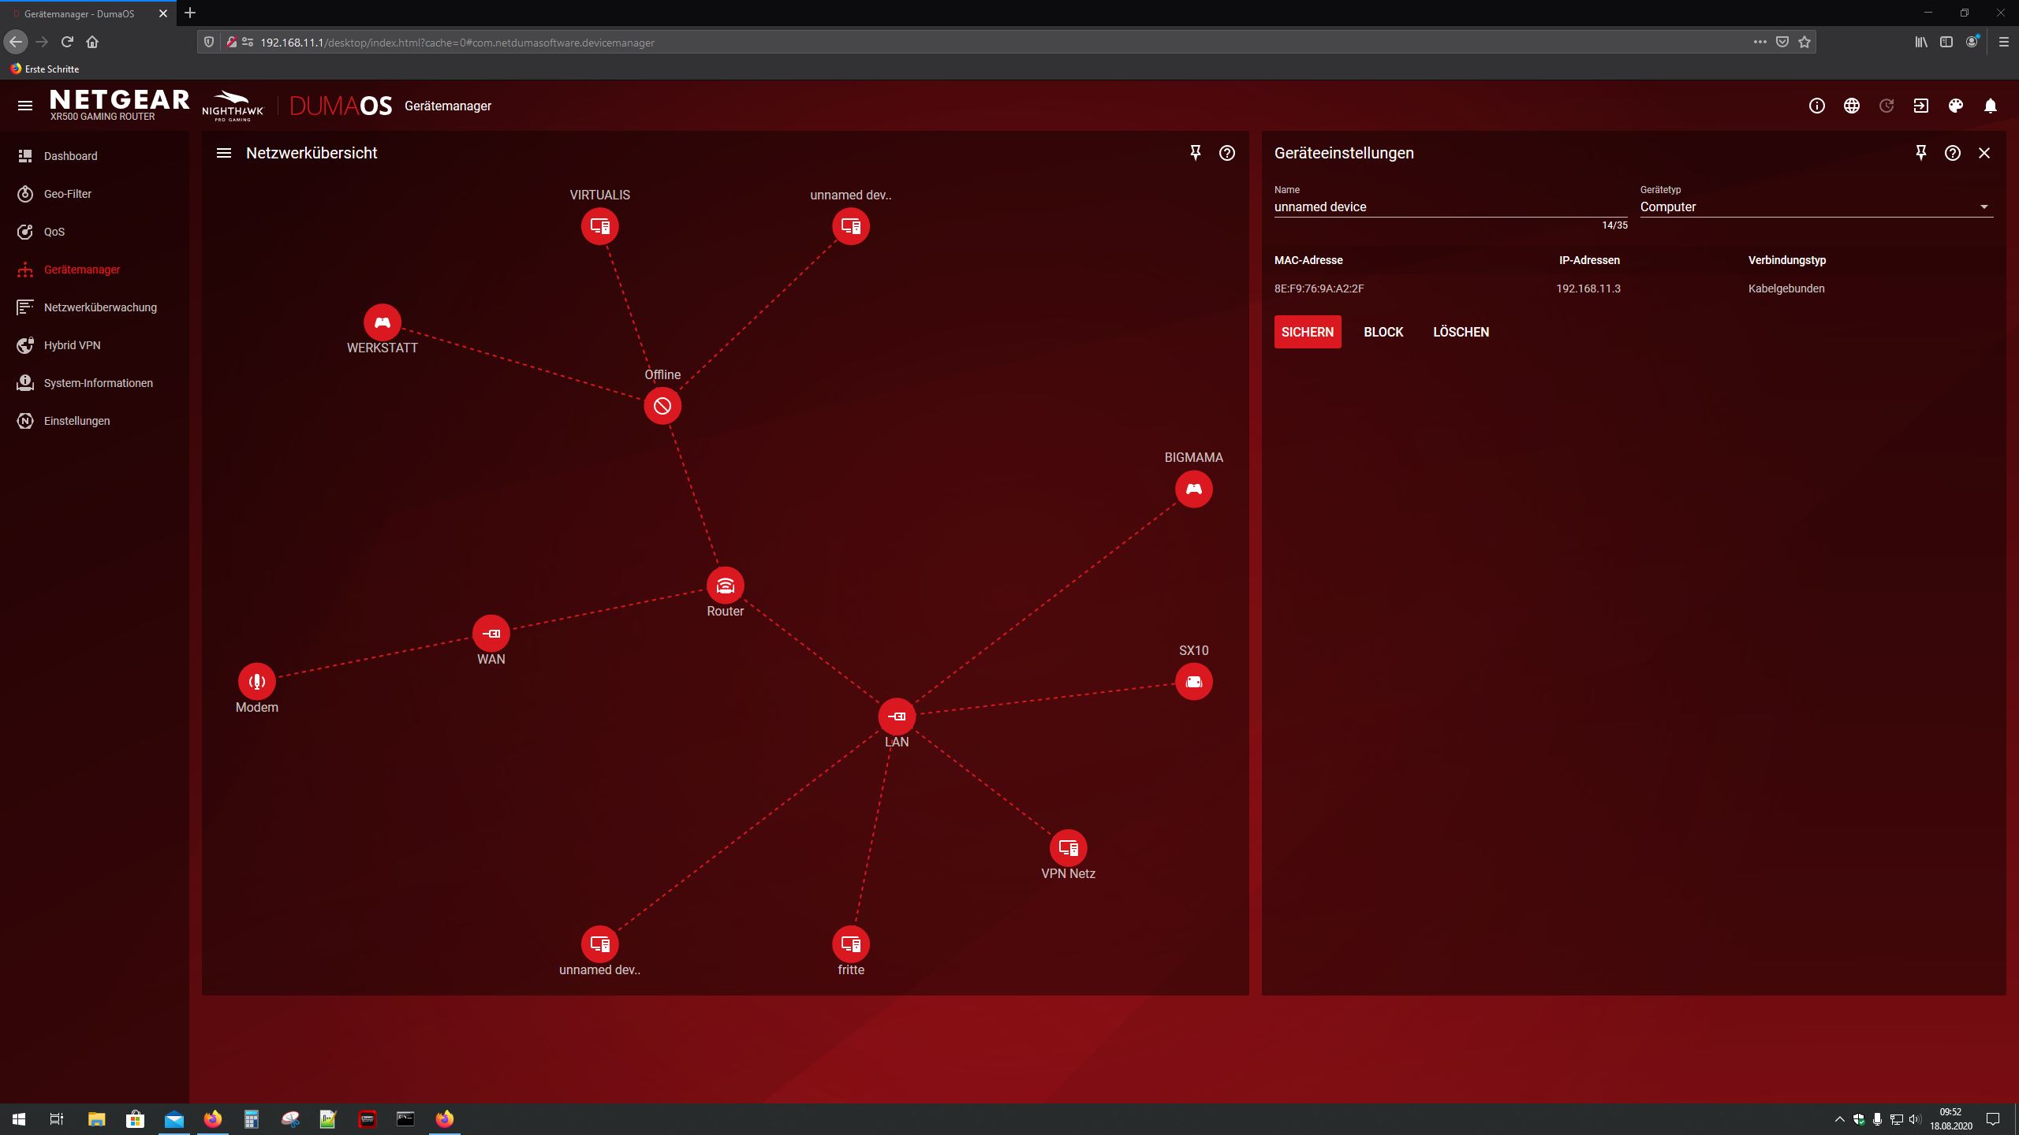
Task: Select the Router node in map
Action: [725, 586]
